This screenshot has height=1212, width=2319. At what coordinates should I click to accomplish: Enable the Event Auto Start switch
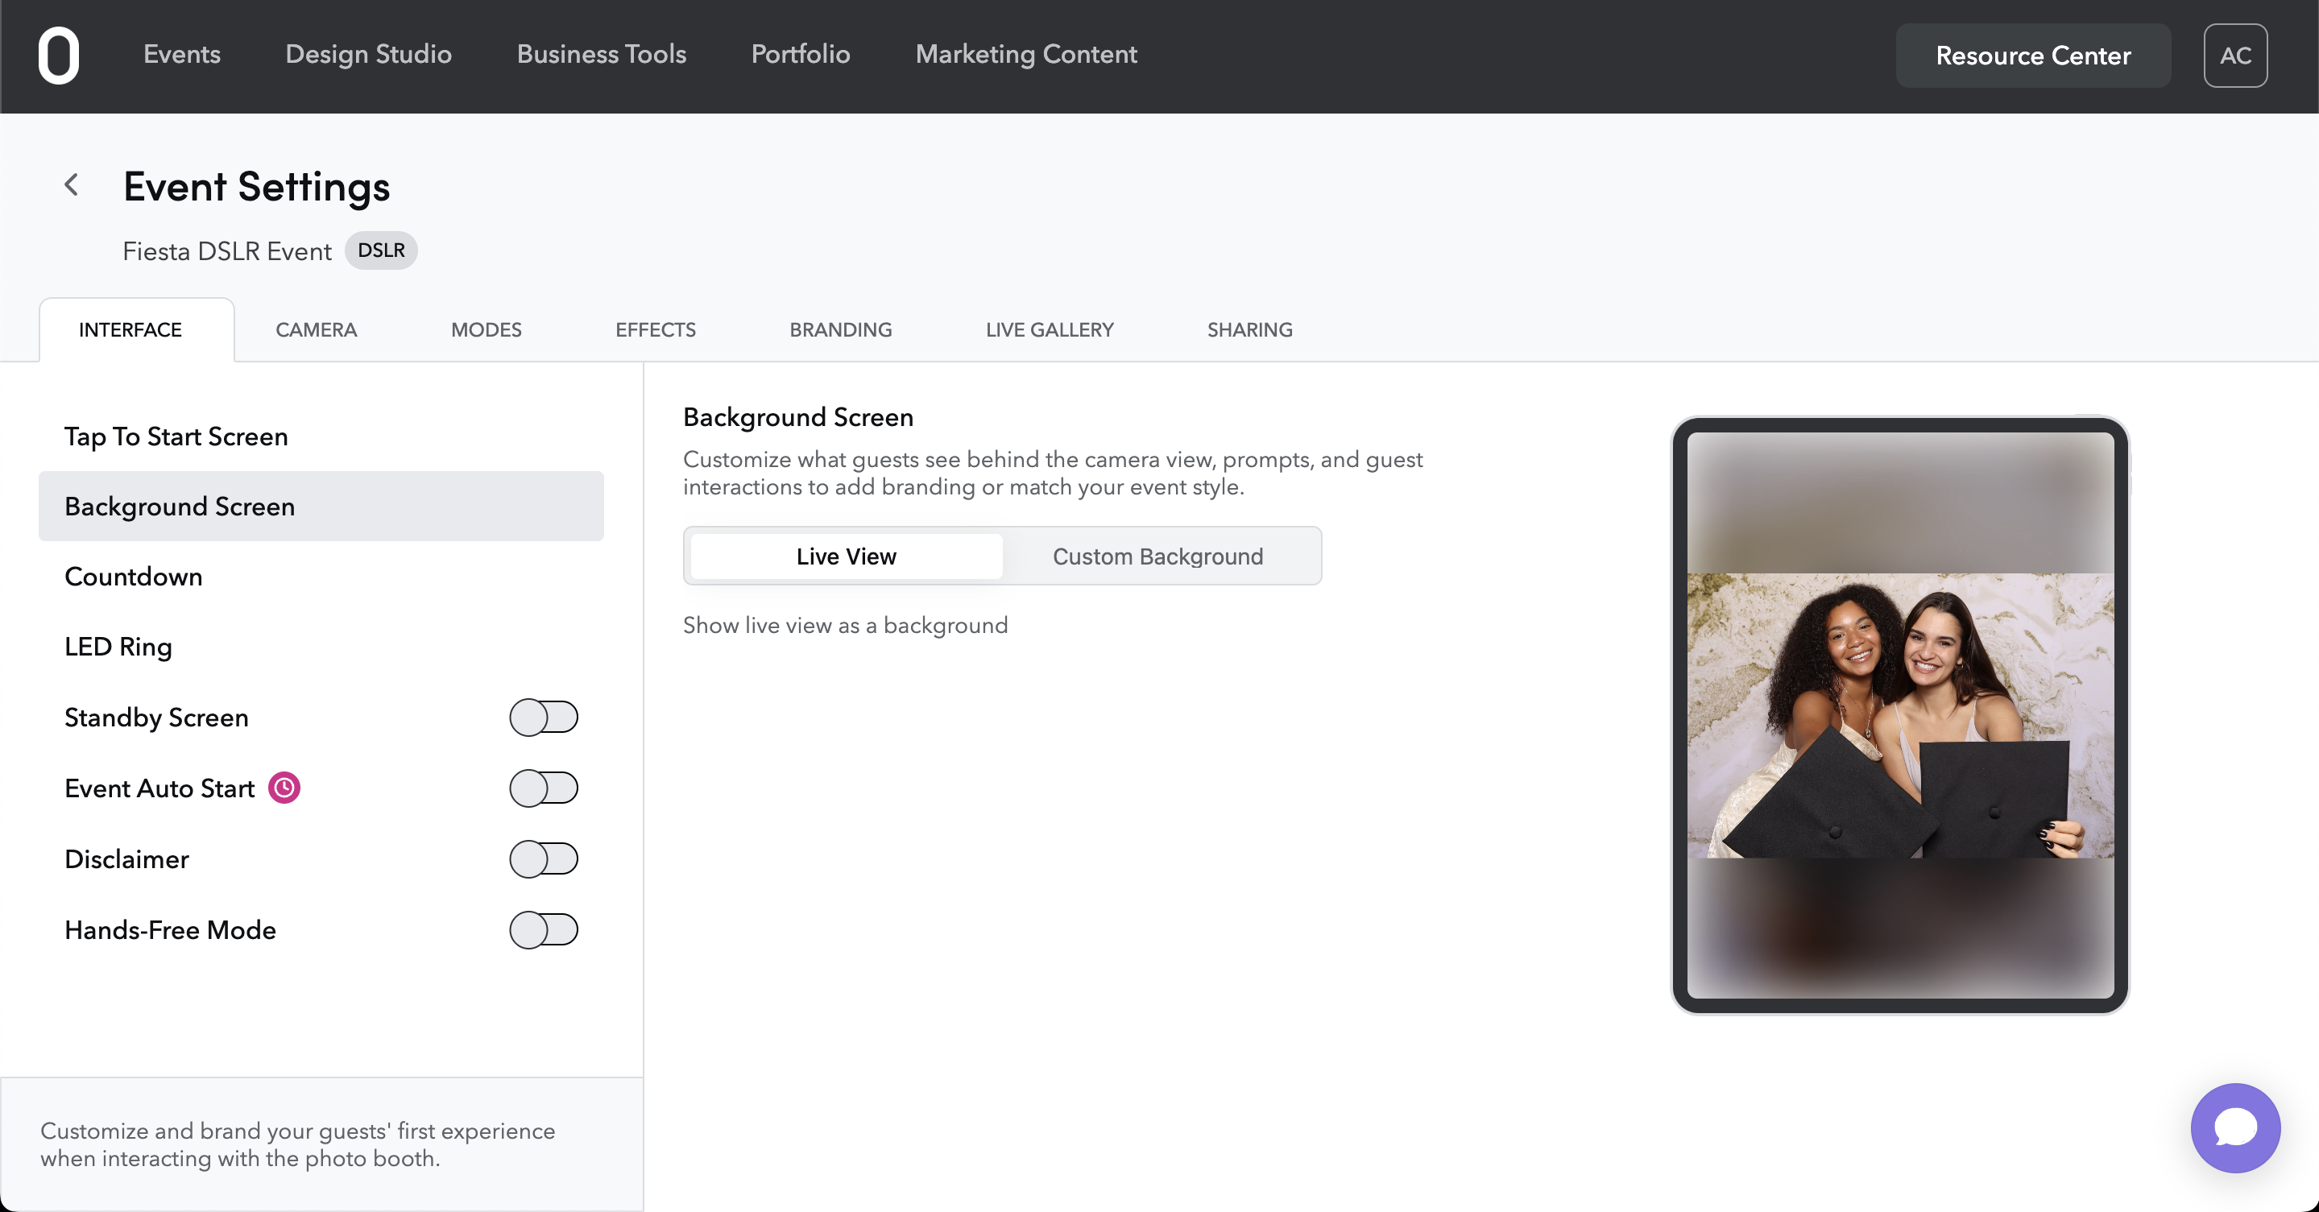pyautogui.click(x=544, y=788)
